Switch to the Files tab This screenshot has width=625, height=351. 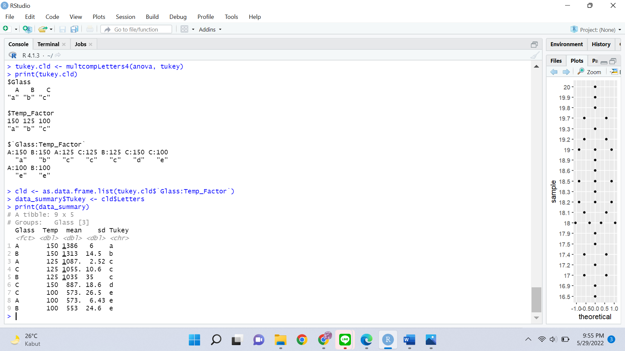(556, 61)
